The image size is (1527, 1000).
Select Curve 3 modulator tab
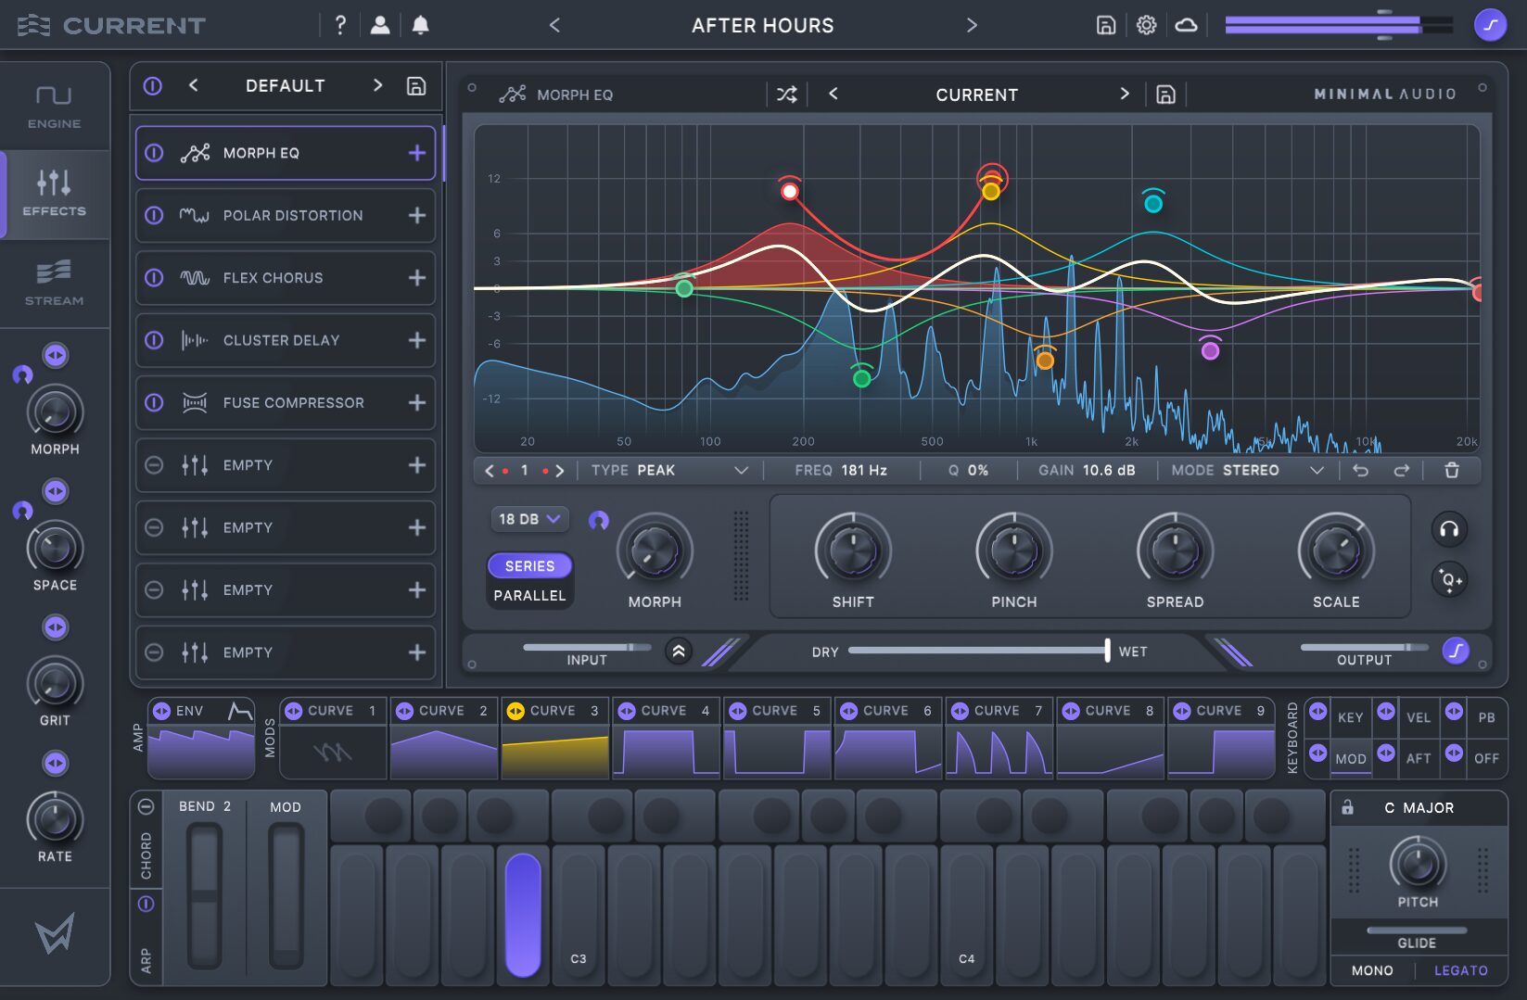554,711
